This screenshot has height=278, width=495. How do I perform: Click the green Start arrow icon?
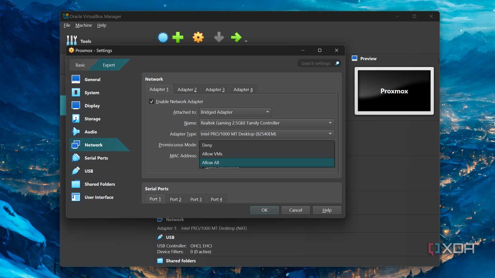(236, 37)
